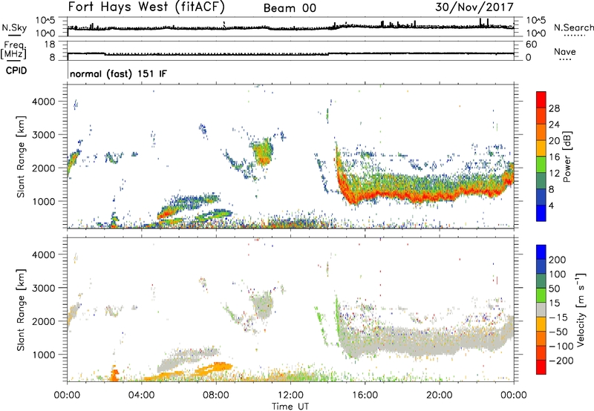Click the "−15" label on Velocity color bar
Viewport: 594px width, 411px height.
(x=558, y=318)
